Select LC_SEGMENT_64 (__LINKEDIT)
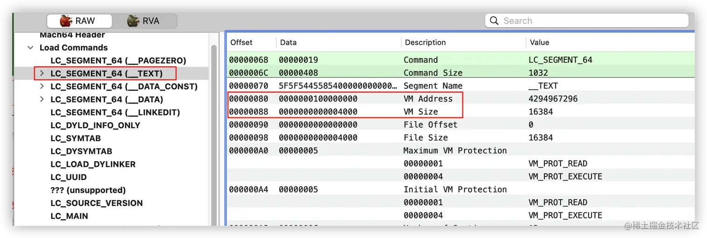The height and width of the screenshot is (238, 707). [115, 112]
